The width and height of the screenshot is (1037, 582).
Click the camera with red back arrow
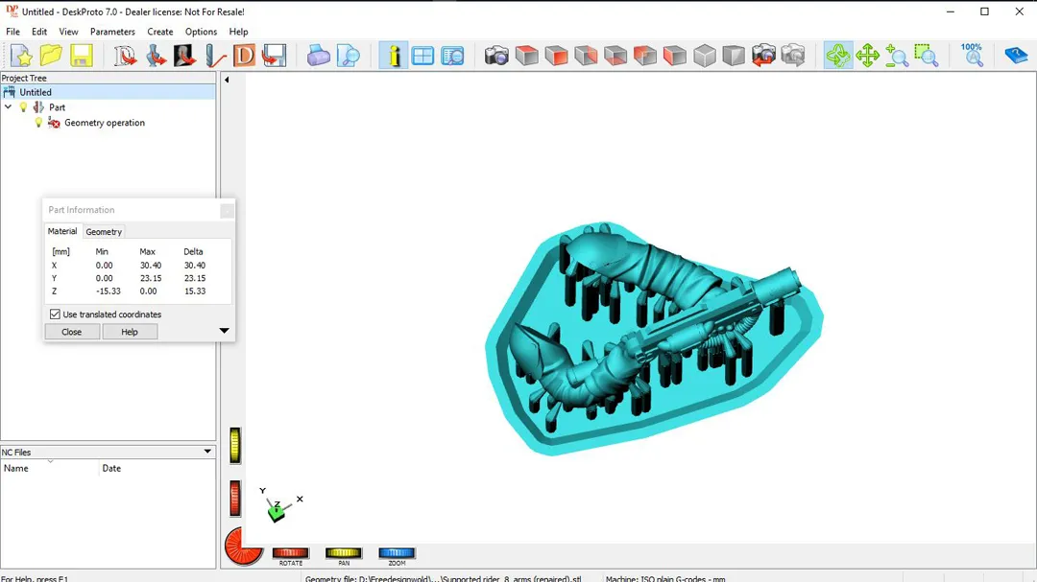[x=763, y=56]
